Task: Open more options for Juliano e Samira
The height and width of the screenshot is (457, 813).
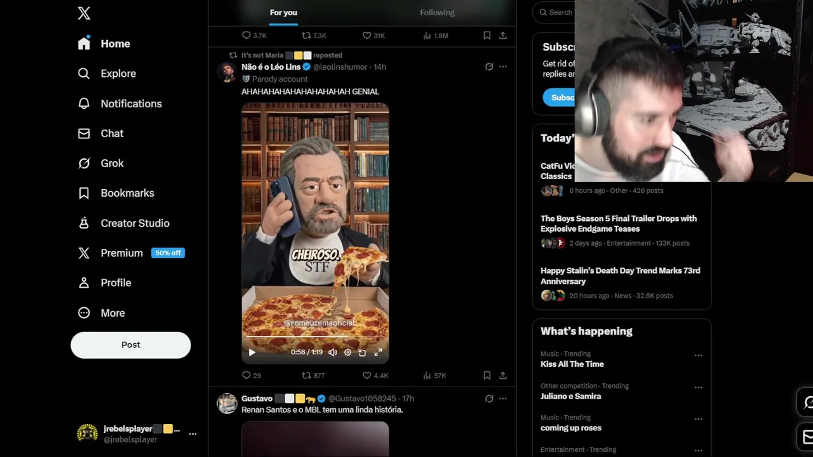Action: (698, 387)
